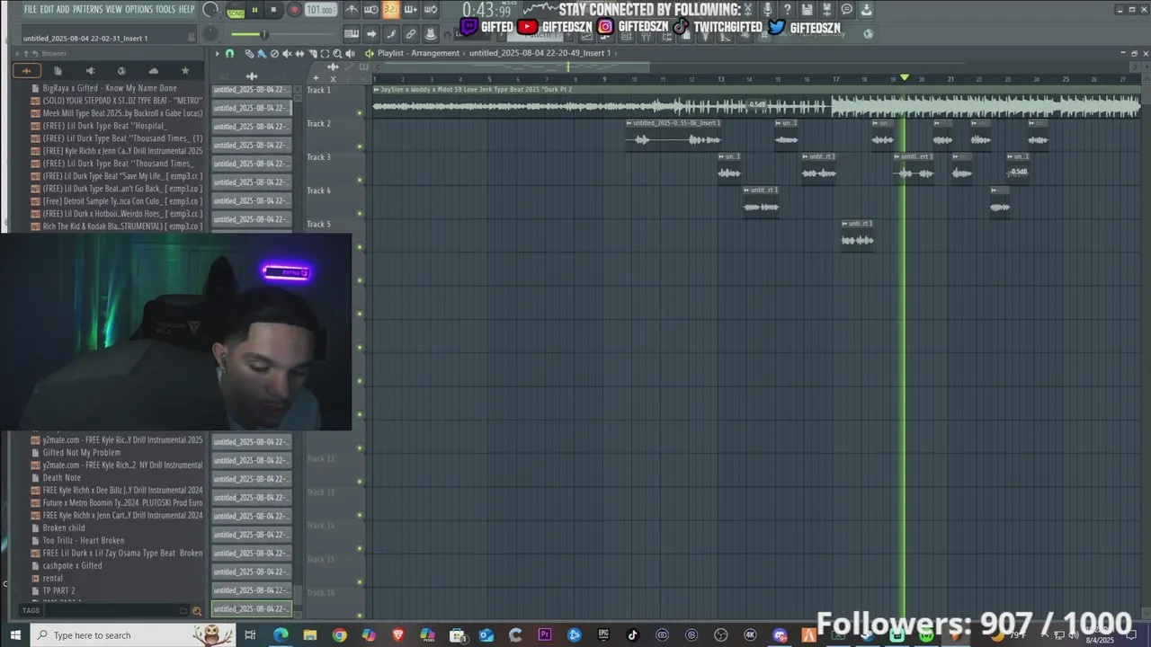
Task: Pause playback in the transport bar
Action: point(254,11)
